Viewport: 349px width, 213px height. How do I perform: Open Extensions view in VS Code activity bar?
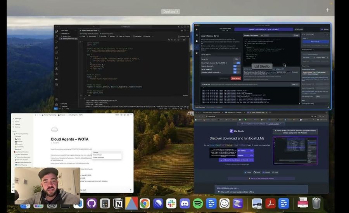[x=57, y=53]
